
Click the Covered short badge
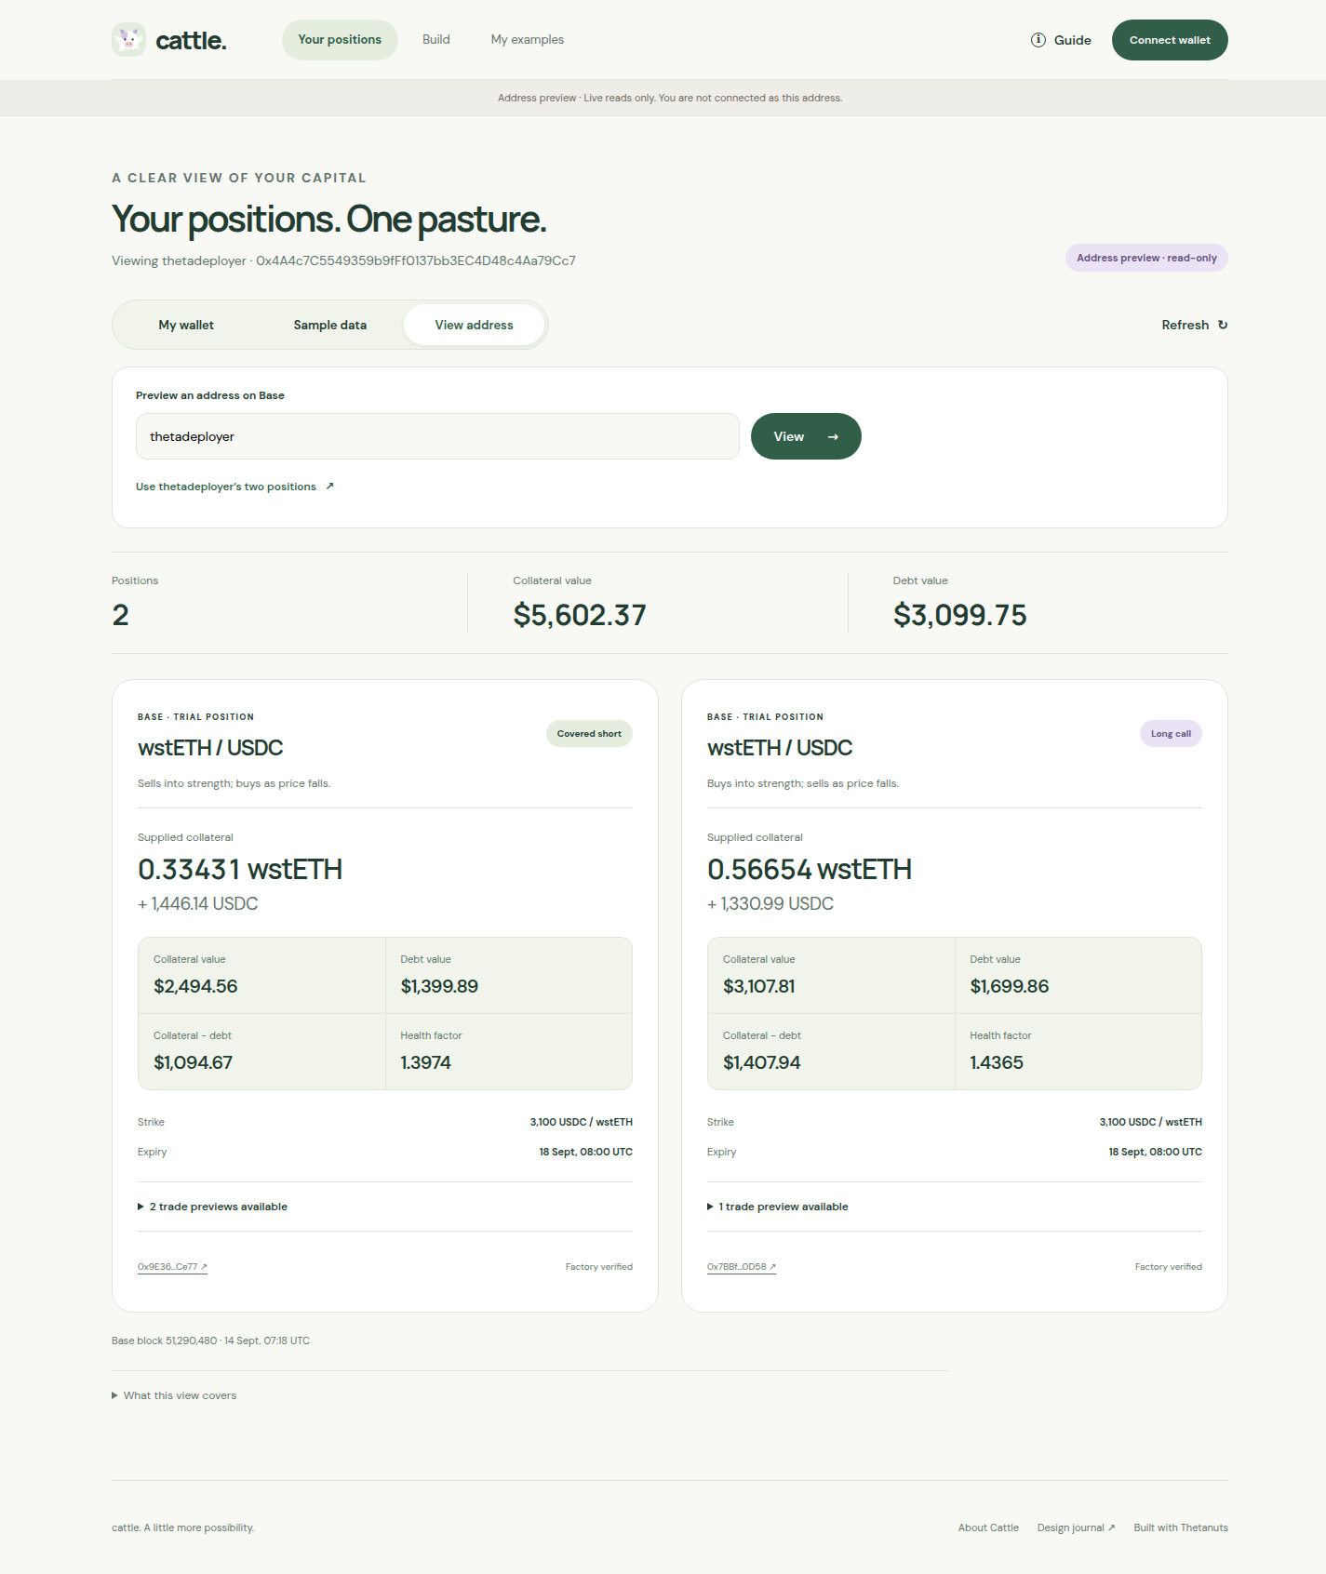pyautogui.click(x=589, y=734)
